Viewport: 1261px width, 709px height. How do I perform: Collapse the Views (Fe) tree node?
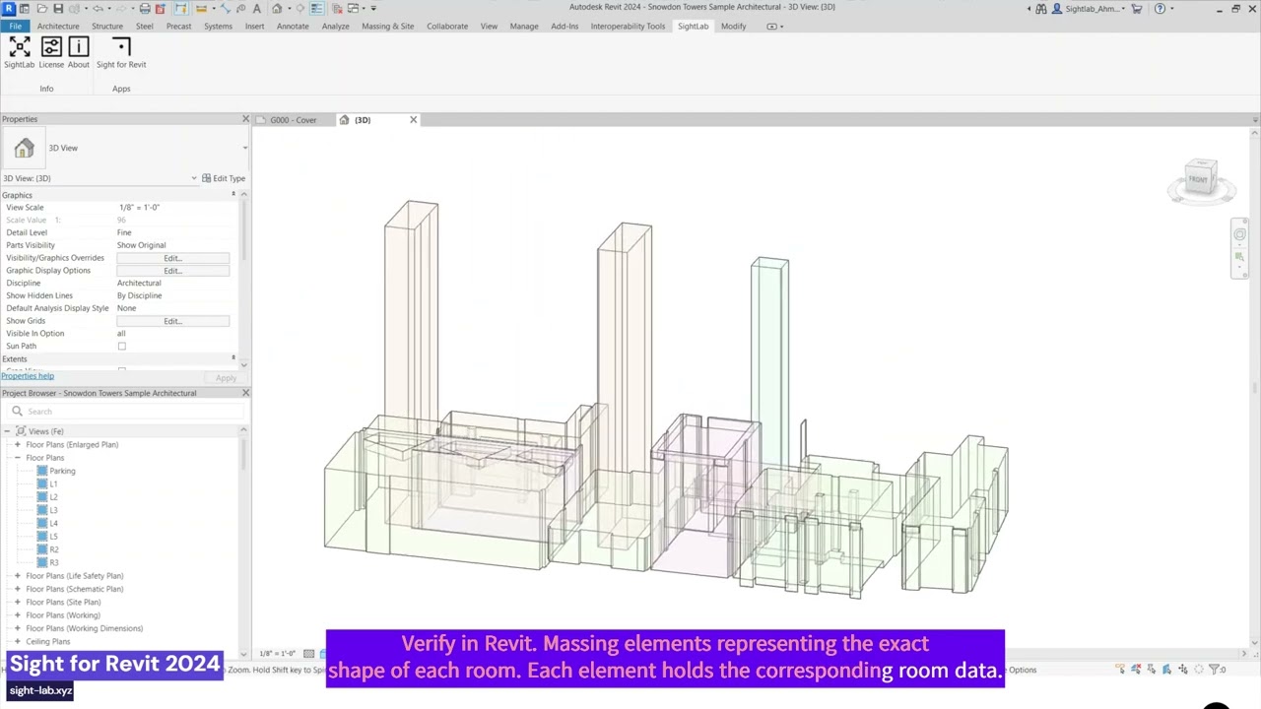pos(6,431)
